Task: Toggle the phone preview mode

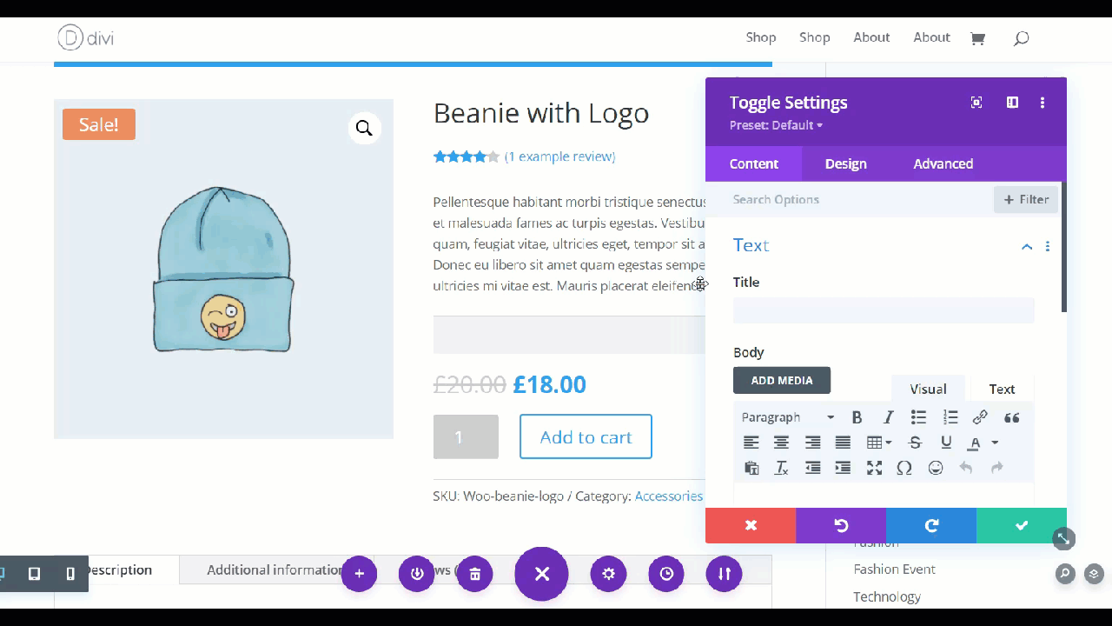Action: 70,574
